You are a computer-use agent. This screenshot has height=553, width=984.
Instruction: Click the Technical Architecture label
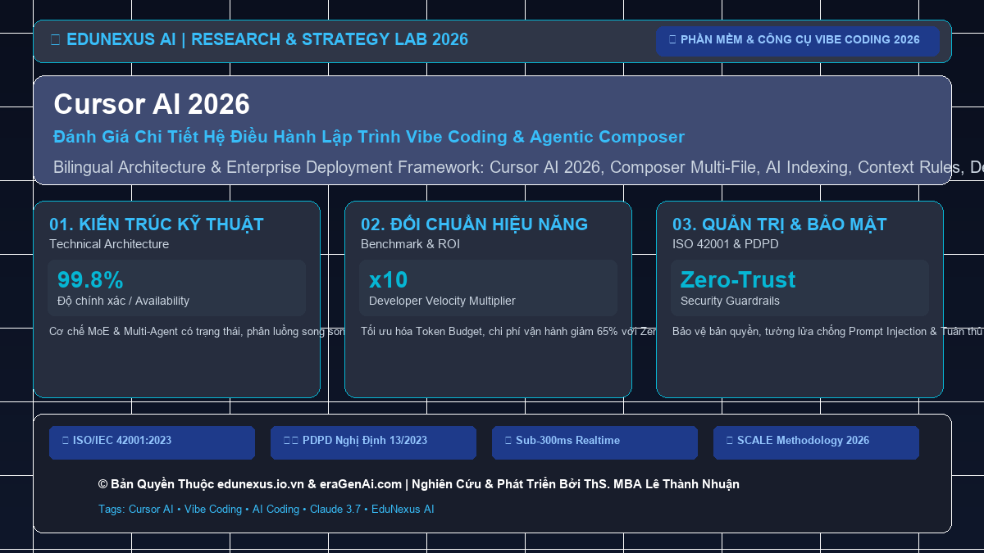pos(109,244)
